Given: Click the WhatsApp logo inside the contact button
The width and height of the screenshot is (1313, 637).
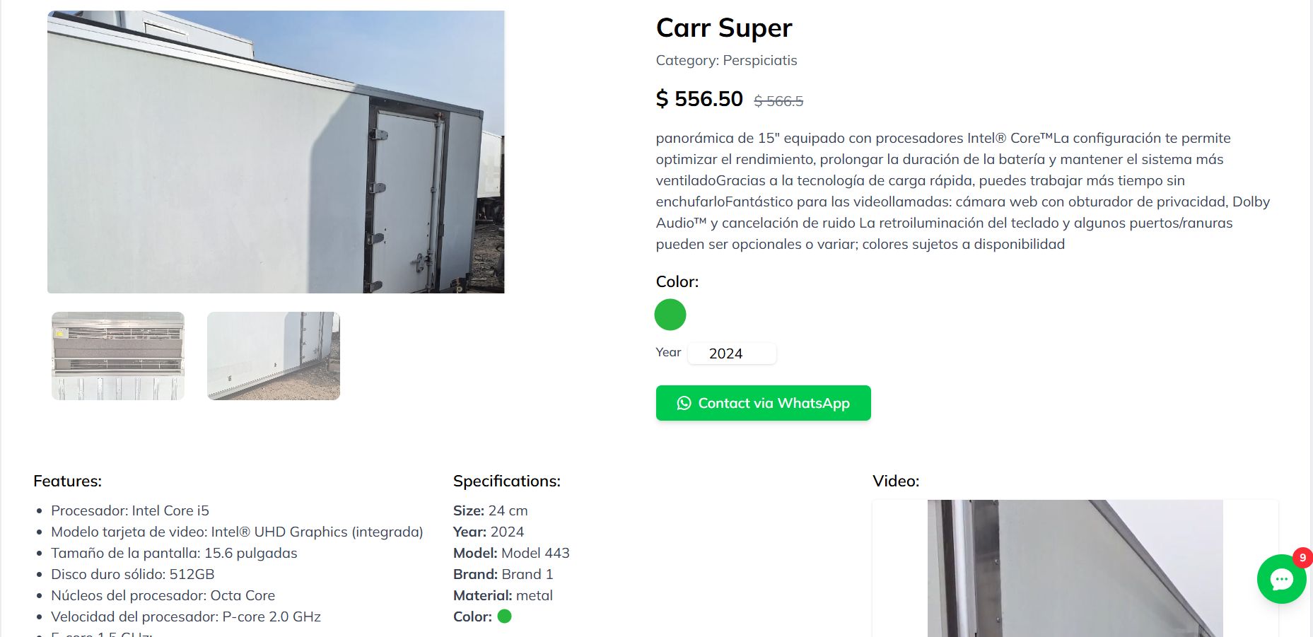Looking at the screenshot, I should [x=684, y=403].
